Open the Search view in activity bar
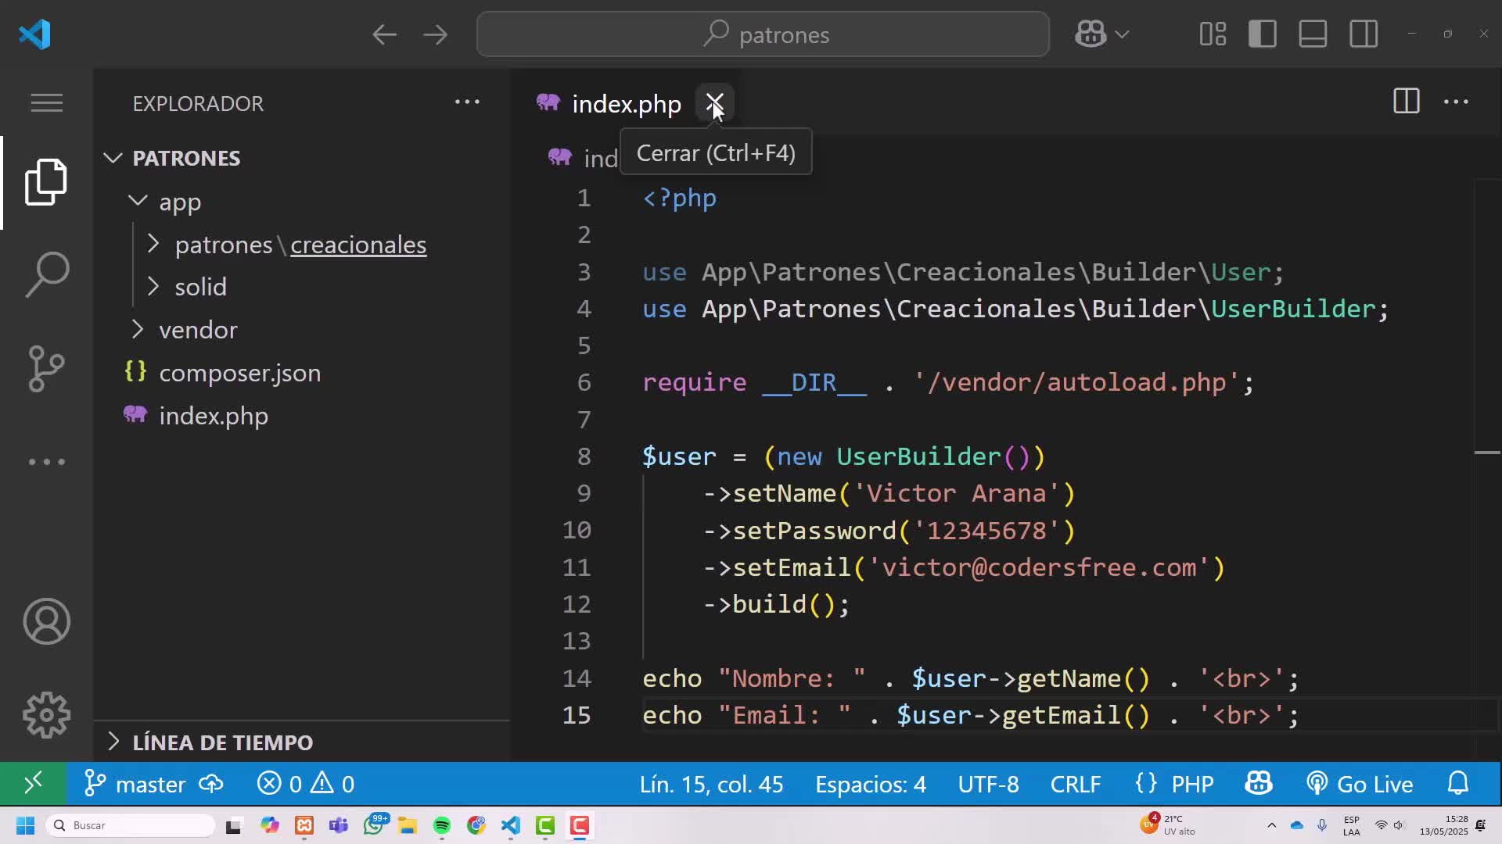1502x844 pixels. tap(46, 274)
